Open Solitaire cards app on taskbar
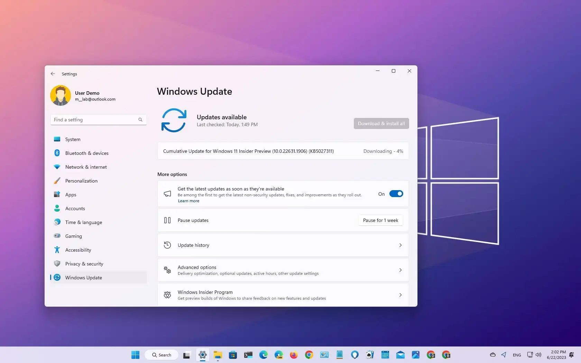The height and width of the screenshot is (363, 581). (x=370, y=355)
